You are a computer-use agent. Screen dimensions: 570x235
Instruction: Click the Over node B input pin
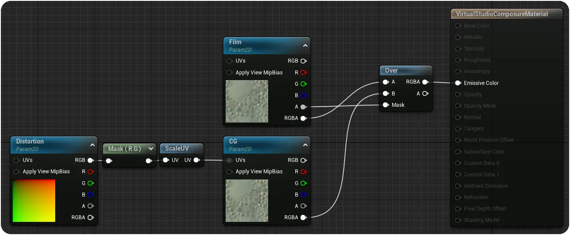coord(386,93)
